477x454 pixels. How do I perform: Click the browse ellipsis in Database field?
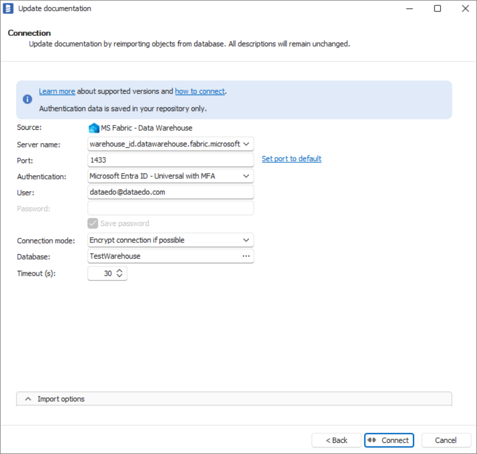pyautogui.click(x=246, y=256)
